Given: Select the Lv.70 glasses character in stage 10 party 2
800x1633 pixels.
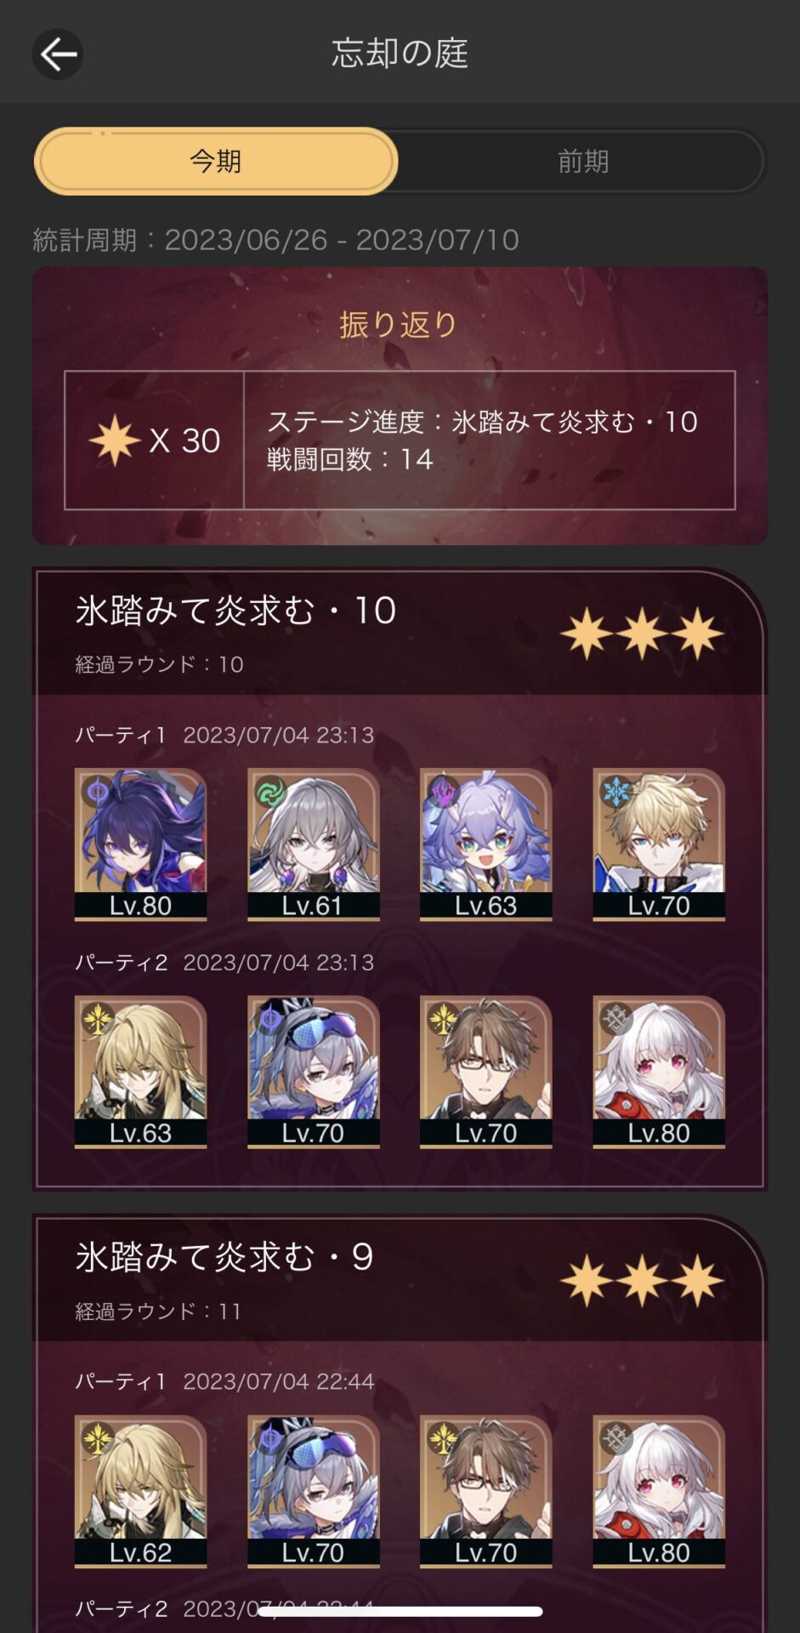Looking at the screenshot, I should point(485,1072).
